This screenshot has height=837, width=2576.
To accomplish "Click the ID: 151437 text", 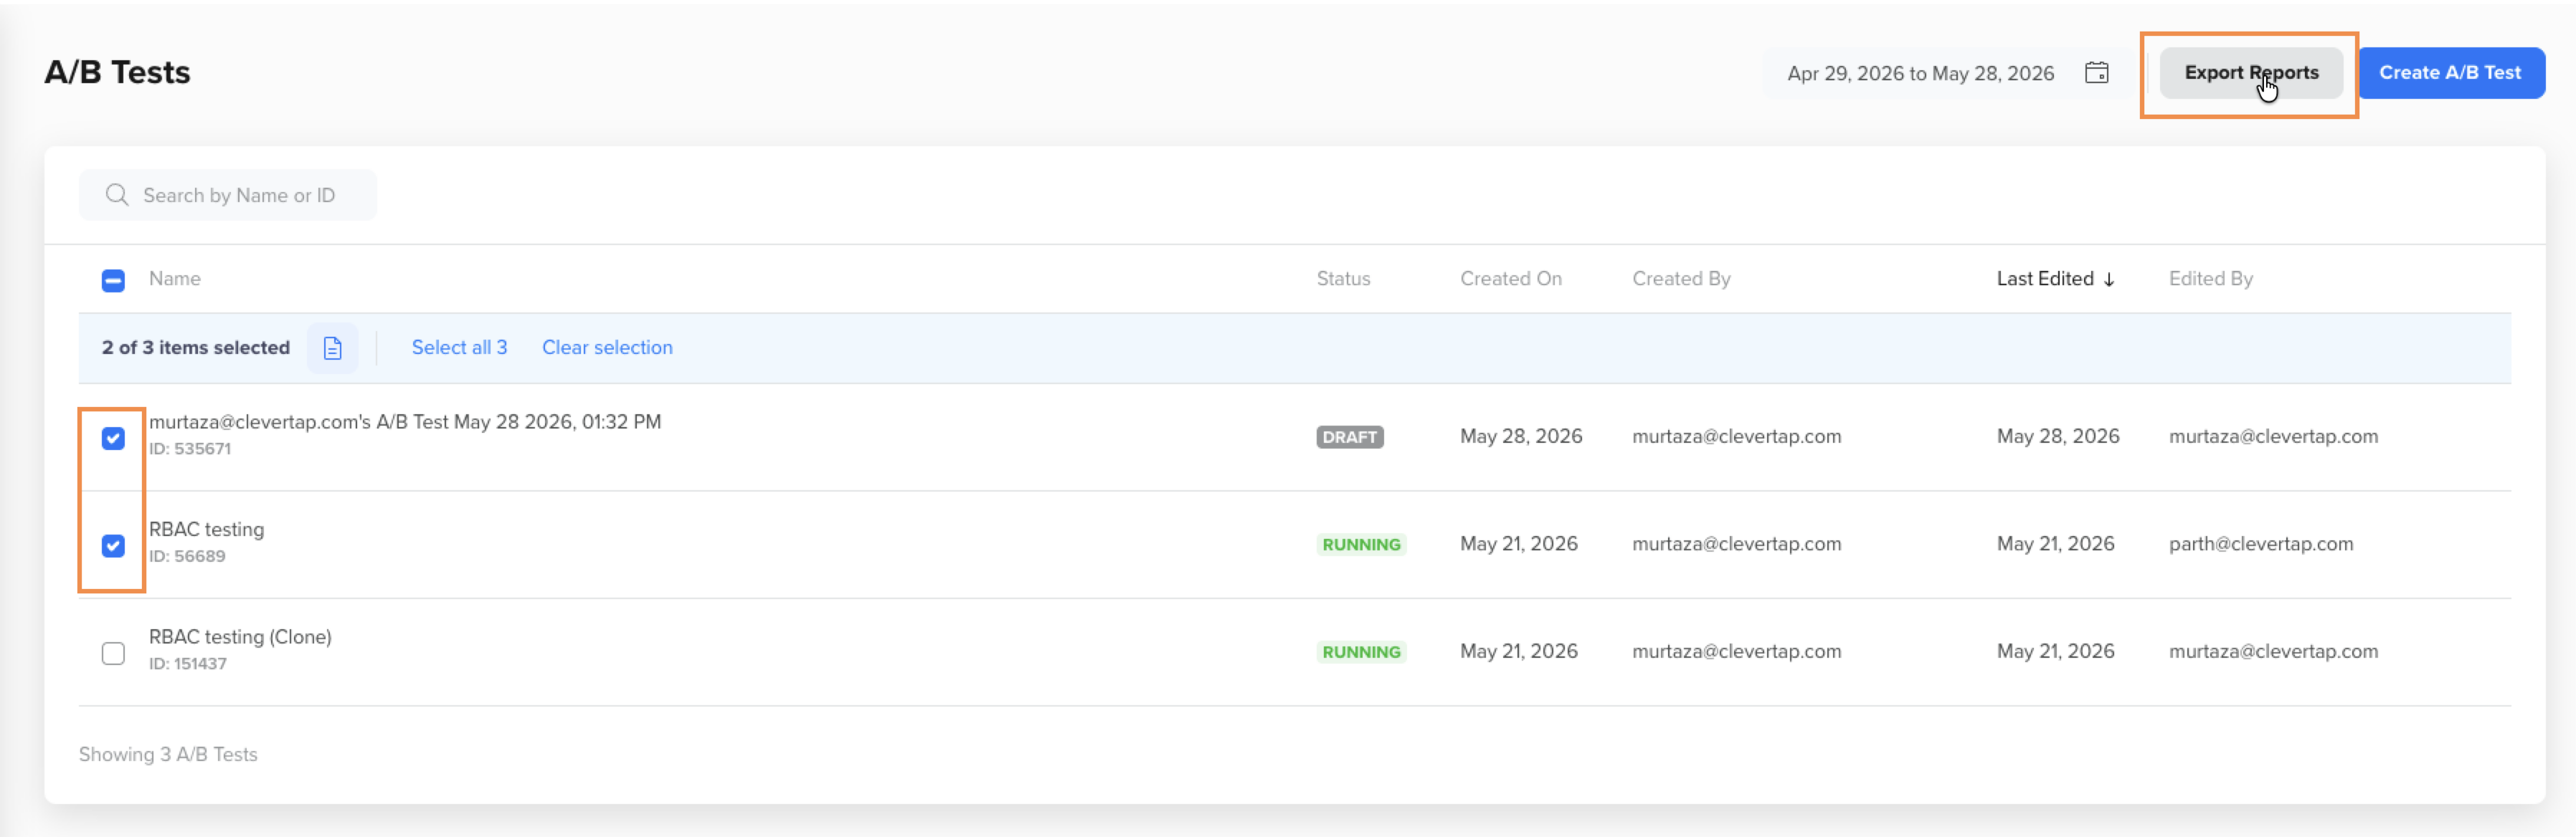I will tap(188, 664).
